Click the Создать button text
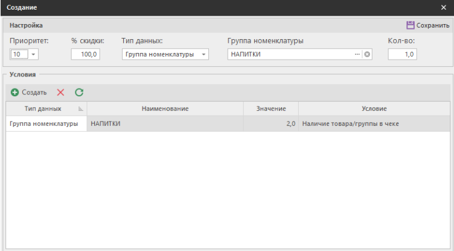The width and height of the screenshot is (454, 251). 34,93
